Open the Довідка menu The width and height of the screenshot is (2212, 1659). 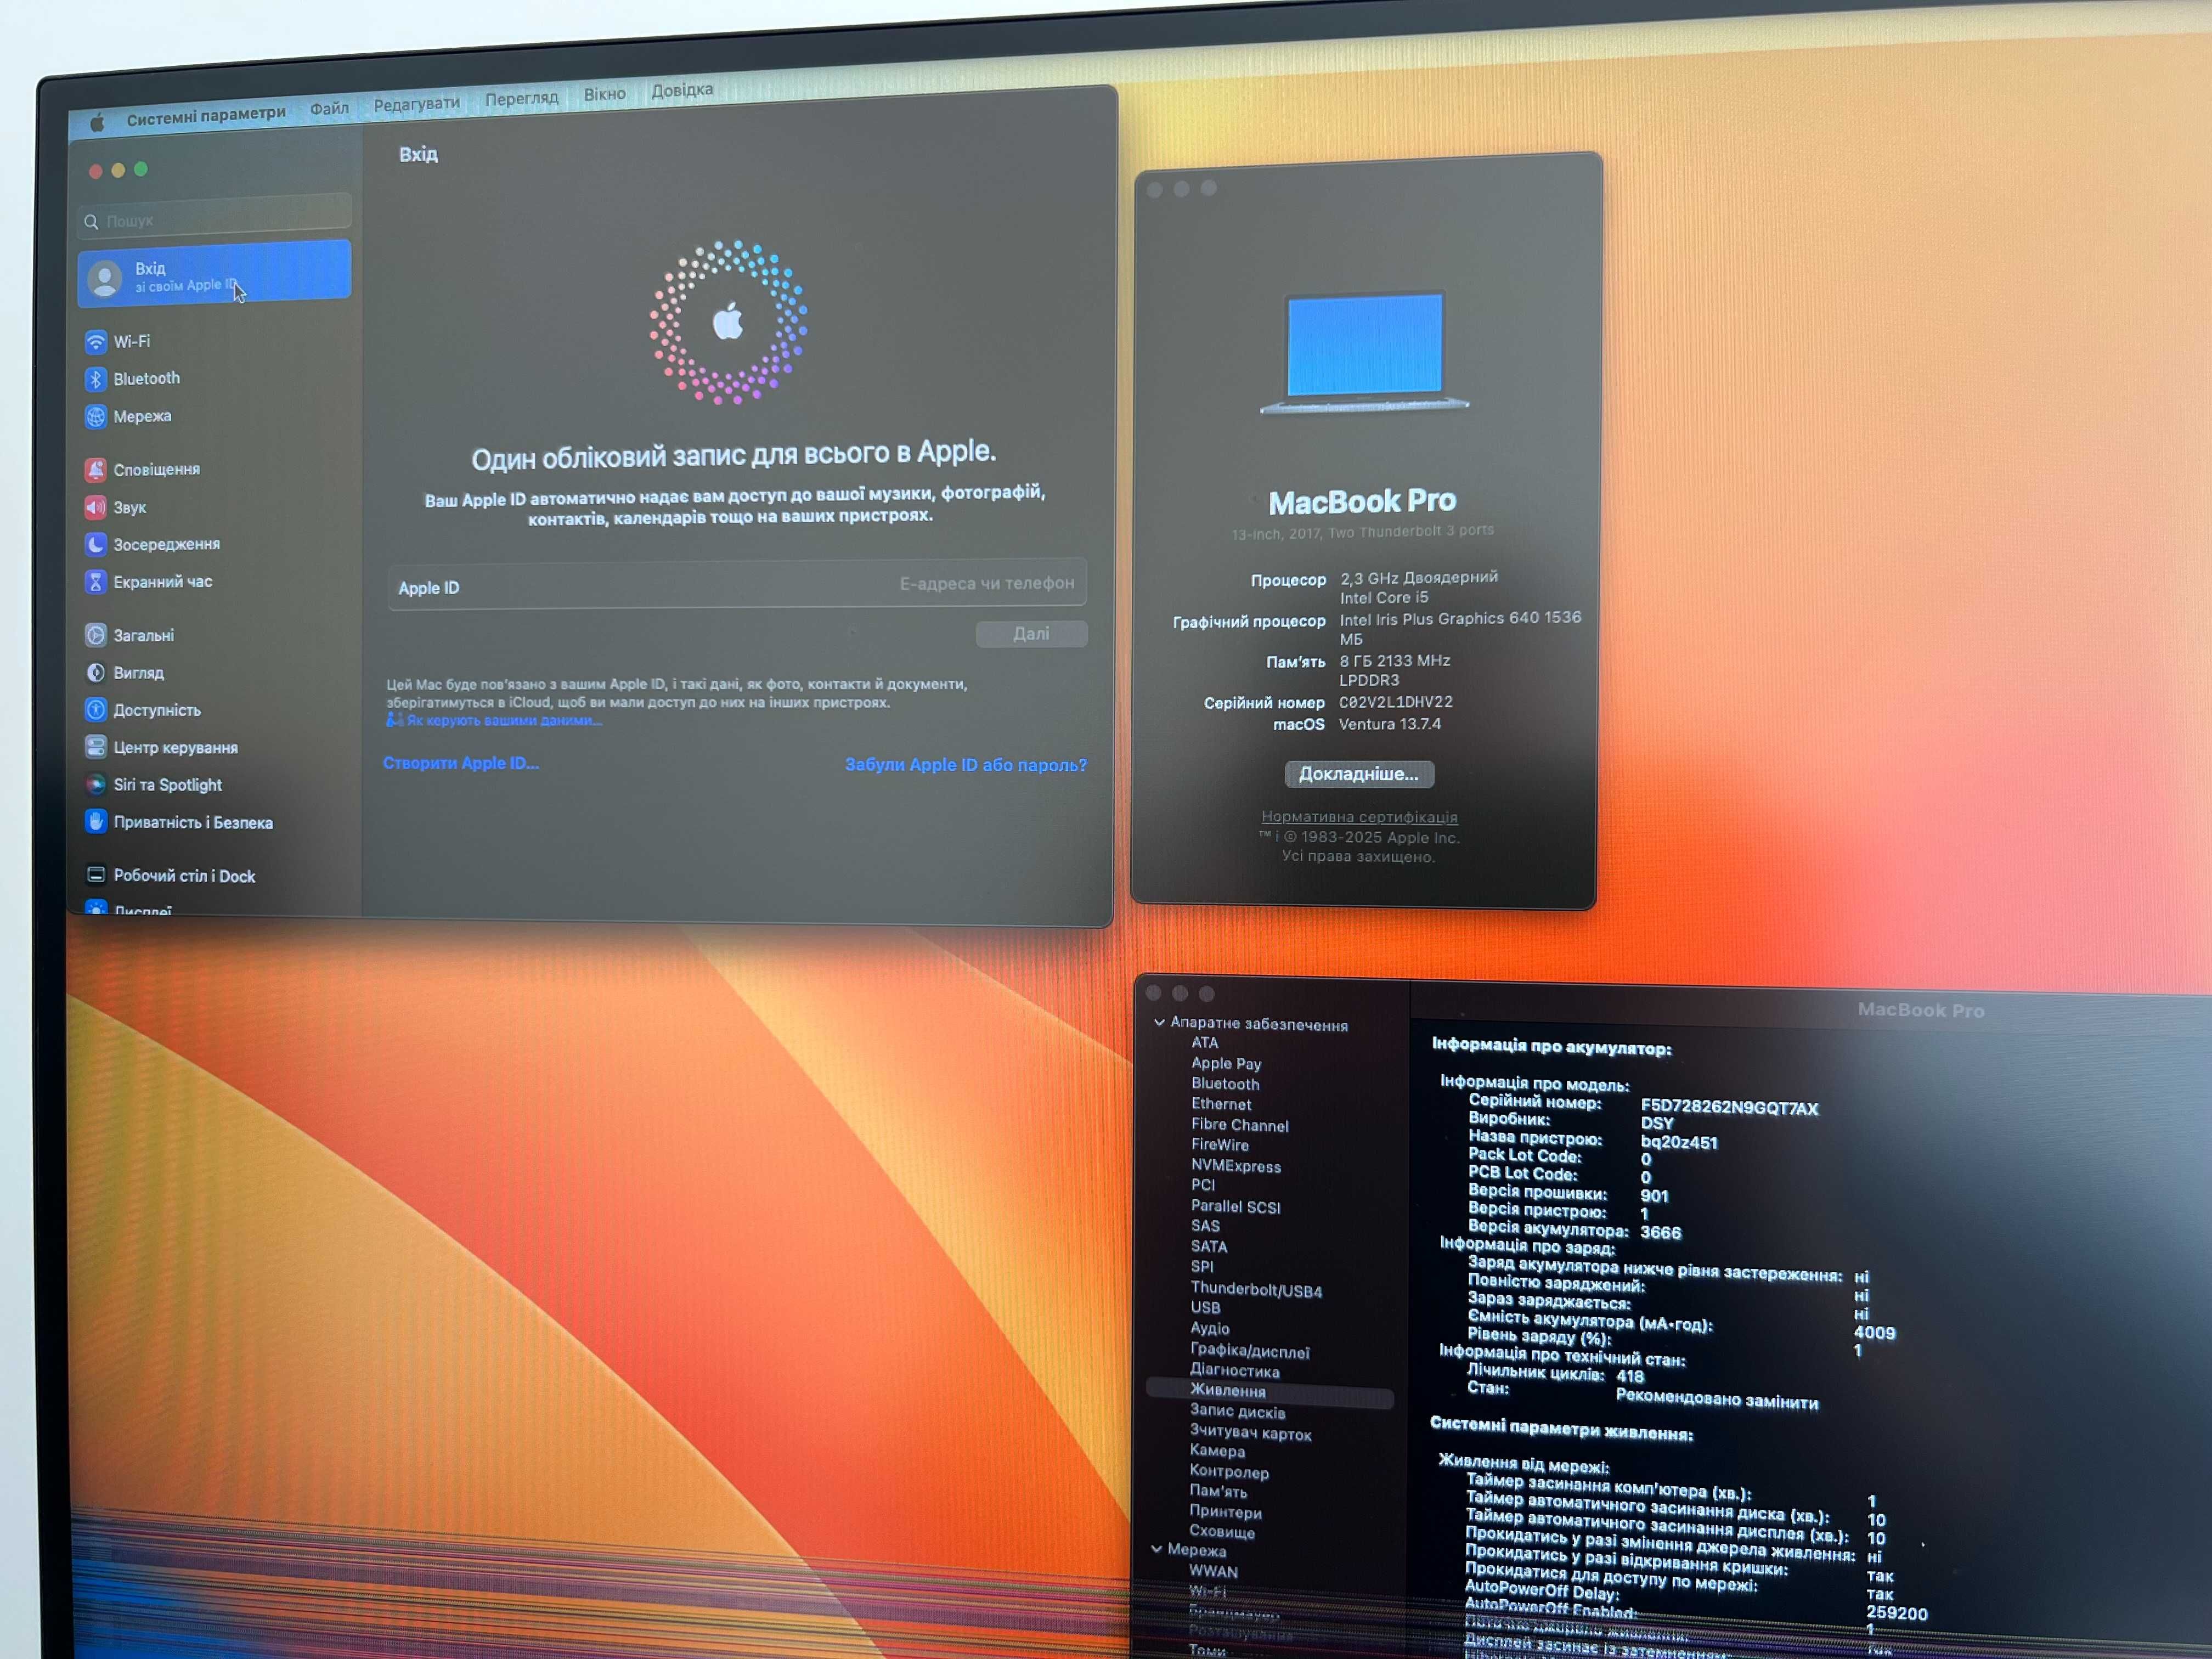682,90
